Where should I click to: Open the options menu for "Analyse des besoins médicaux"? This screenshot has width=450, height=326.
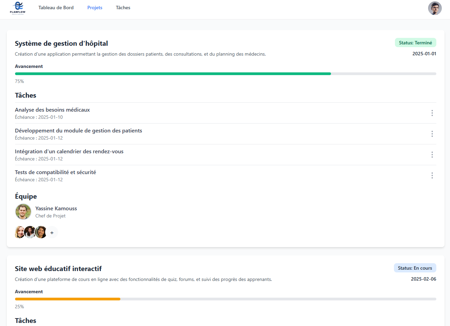click(x=432, y=113)
